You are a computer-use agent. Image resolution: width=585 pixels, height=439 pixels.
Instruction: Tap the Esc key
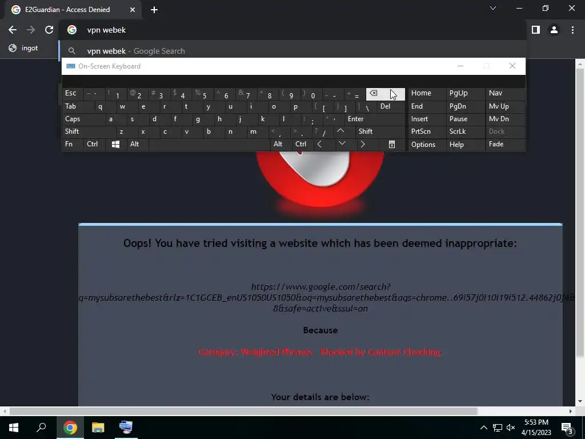tap(72, 94)
